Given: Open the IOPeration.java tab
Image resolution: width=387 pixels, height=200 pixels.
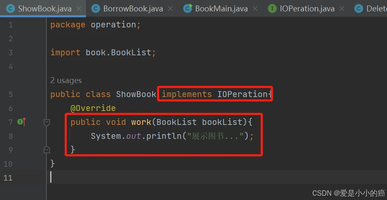Looking at the screenshot, I should tap(307, 8).
